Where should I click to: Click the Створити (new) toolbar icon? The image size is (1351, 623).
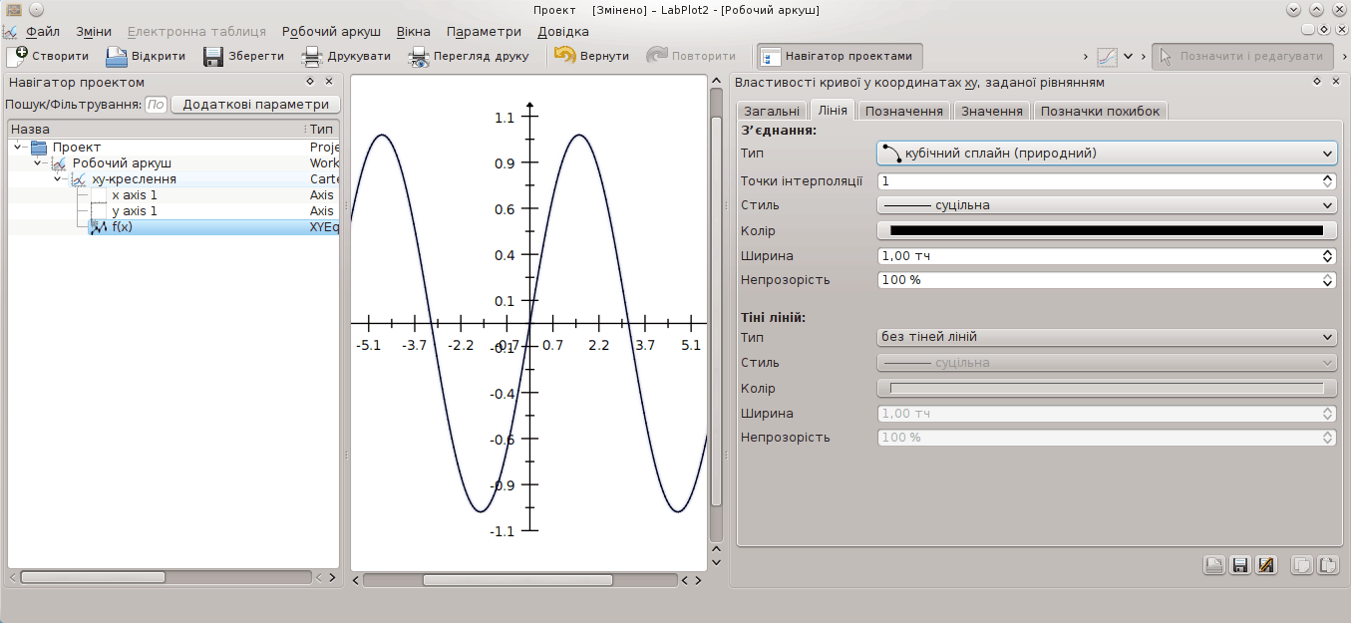(16, 56)
